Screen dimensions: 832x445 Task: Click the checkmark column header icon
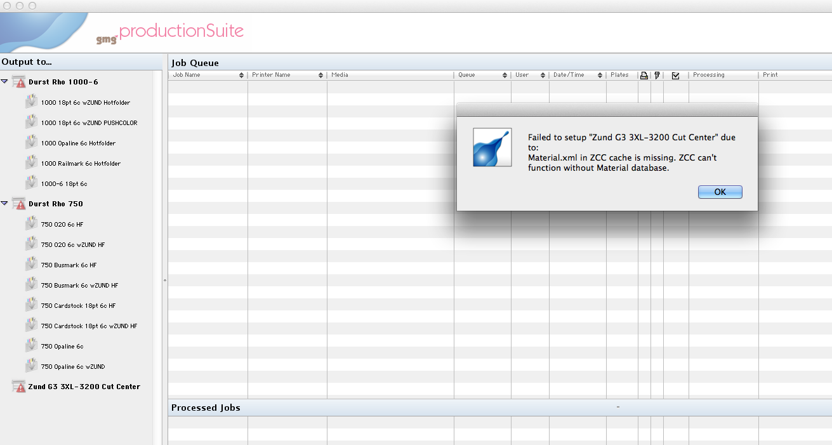pos(675,76)
